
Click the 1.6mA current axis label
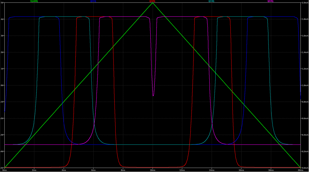click(x=305, y=36)
